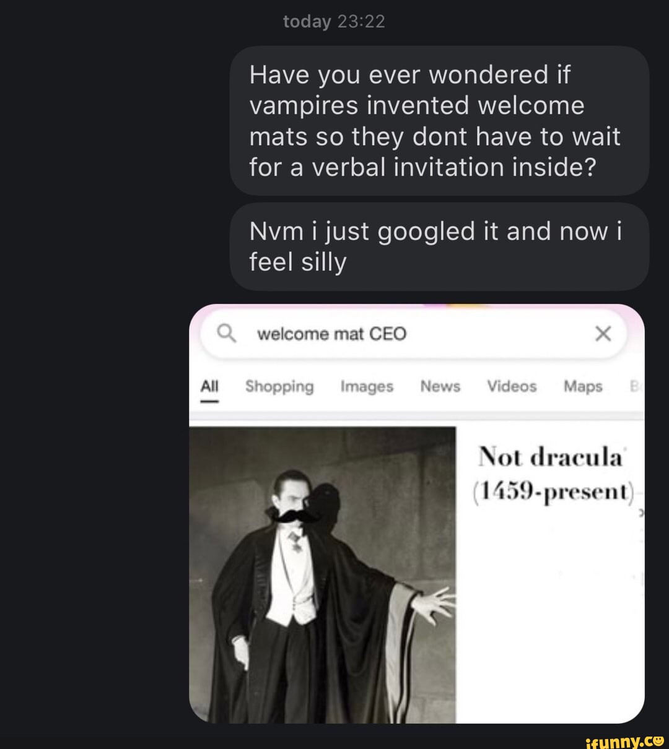
Task: Click the '(1459-present)' date text
Action: (553, 491)
